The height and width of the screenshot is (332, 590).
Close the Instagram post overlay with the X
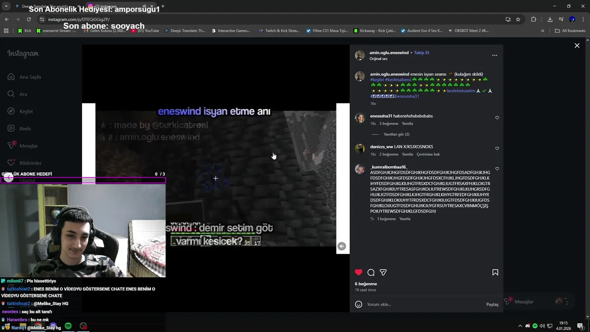pyautogui.click(x=577, y=46)
